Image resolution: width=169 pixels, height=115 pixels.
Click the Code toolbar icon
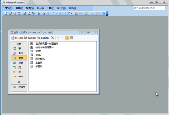pos(76,13)
